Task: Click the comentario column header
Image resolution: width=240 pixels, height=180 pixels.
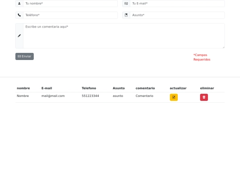Action: (x=145, y=88)
